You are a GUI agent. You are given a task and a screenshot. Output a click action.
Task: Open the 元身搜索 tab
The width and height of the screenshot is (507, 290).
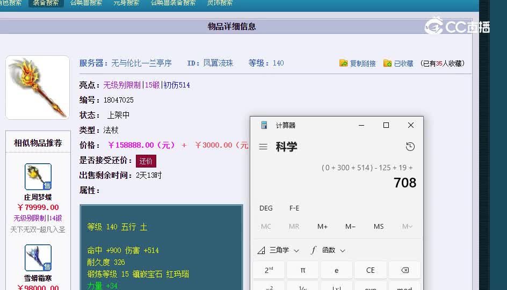tap(126, 3)
